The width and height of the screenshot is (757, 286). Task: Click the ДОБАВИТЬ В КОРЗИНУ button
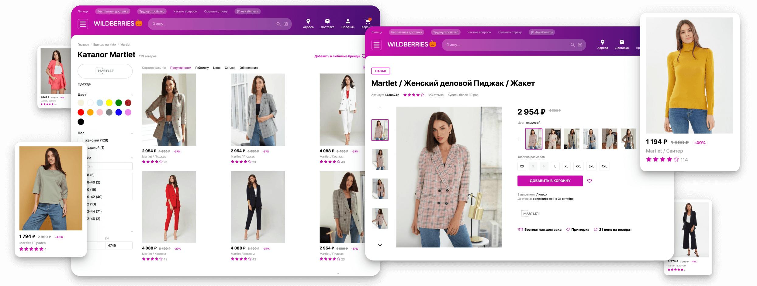coord(550,181)
